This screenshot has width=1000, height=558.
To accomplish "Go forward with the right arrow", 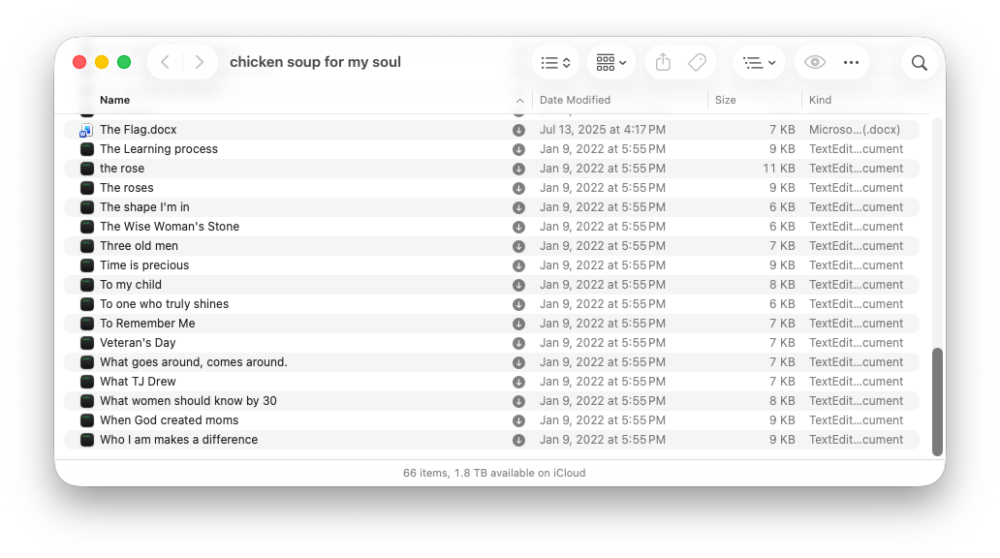I will [199, 62].
